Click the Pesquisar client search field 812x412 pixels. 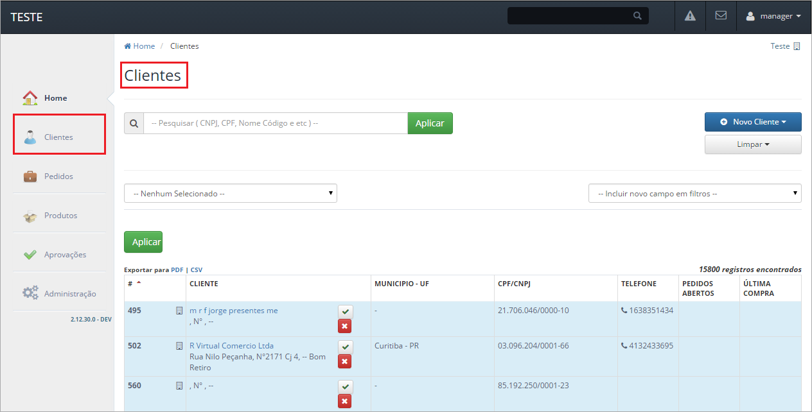click(x=276, y=123)
